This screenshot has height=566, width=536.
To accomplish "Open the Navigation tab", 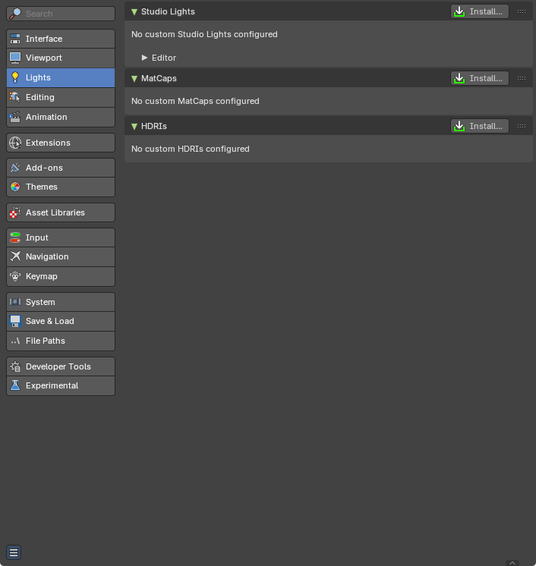I will tap(61, 256).
